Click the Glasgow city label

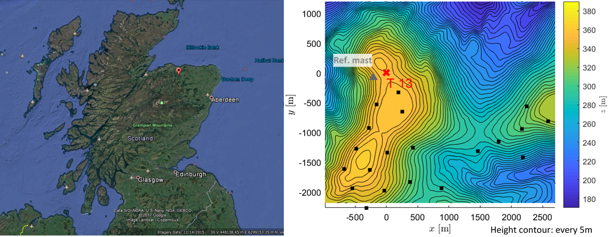coord(150,180)
